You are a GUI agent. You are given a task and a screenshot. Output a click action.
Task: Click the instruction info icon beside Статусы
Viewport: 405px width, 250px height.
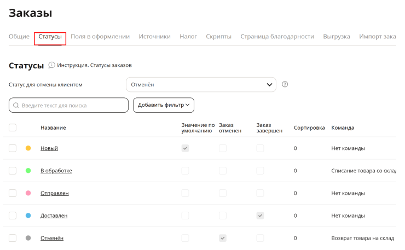(51, 65)
